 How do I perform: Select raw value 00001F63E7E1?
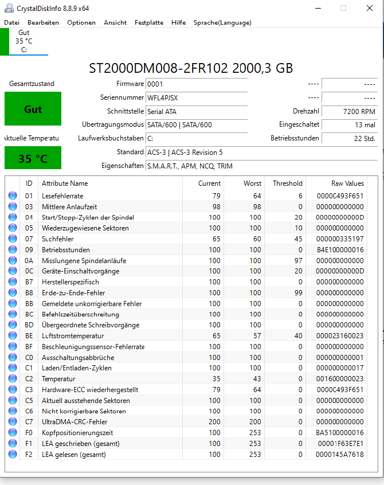(x=340, y=444)
